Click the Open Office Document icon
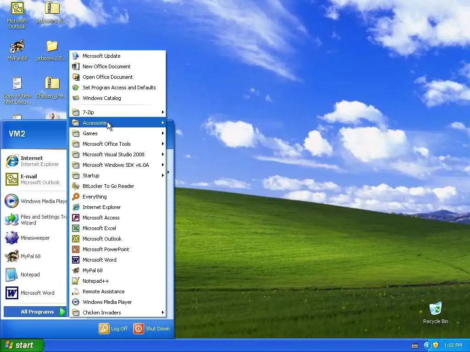Image resolution: width=470 pixels, height=352 pixels. [76, 77]
